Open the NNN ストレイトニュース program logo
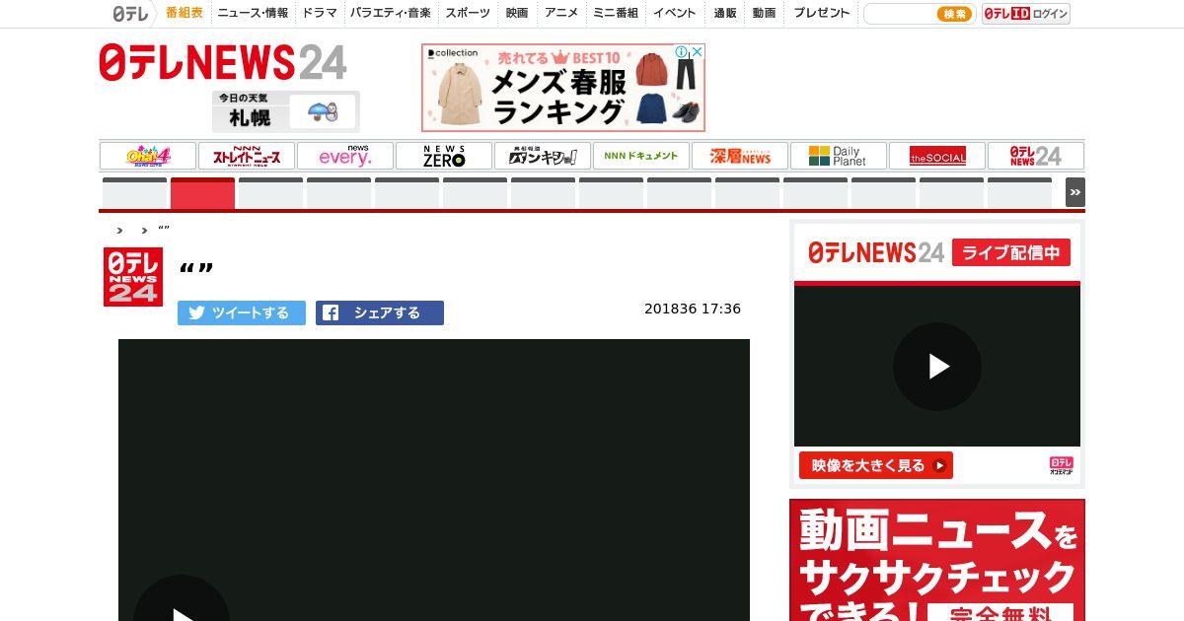The image size is (1184, 621). coord(247,156)
